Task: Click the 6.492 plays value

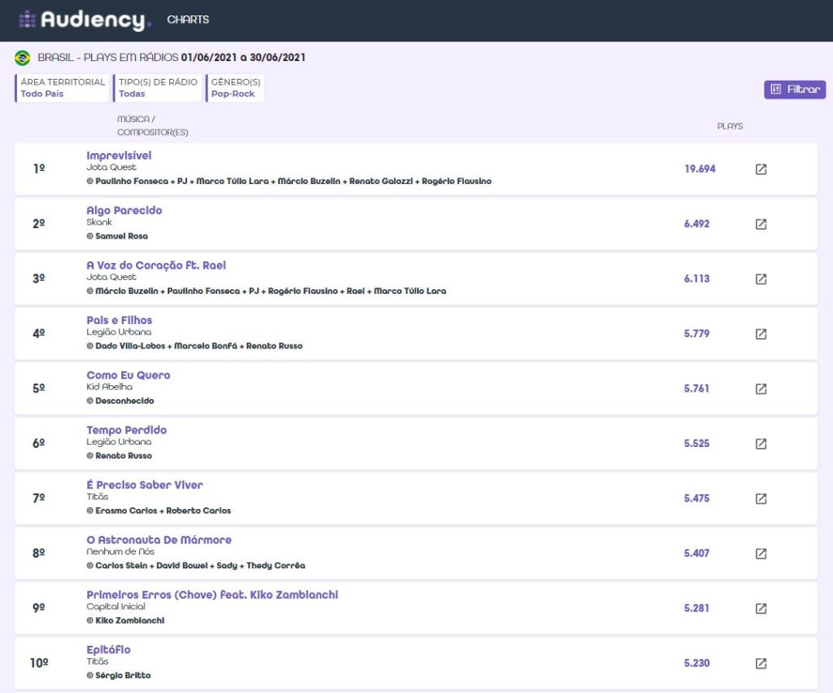Action: (696, 223)
